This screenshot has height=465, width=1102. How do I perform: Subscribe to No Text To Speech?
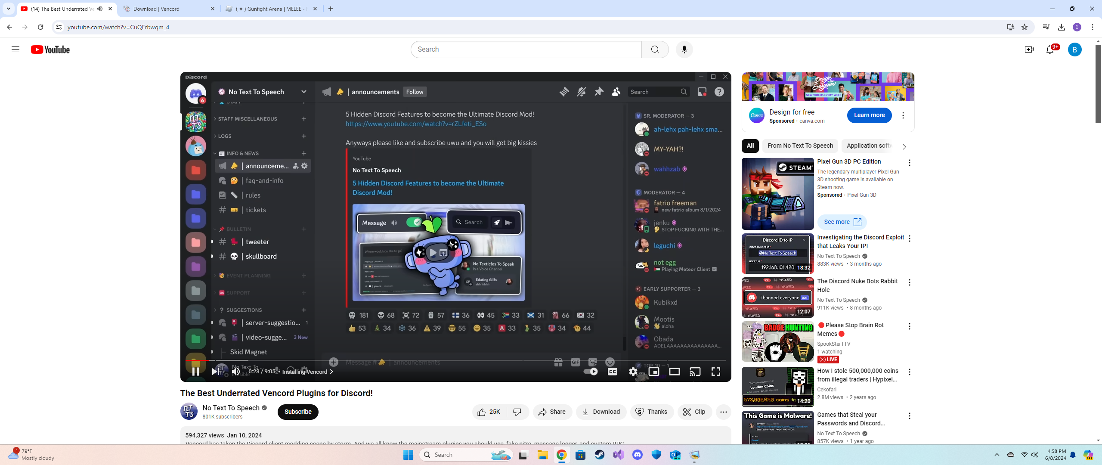pyautogui.click(x=297, y=412)
